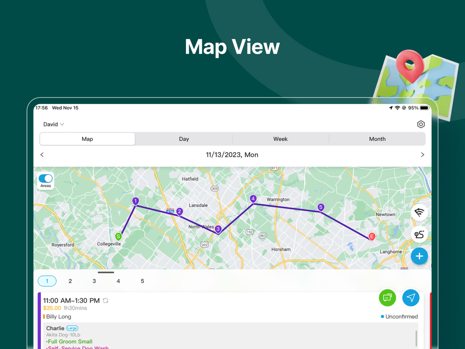
Task: Switch to the Map tab
Action: [x=87, y=139]
